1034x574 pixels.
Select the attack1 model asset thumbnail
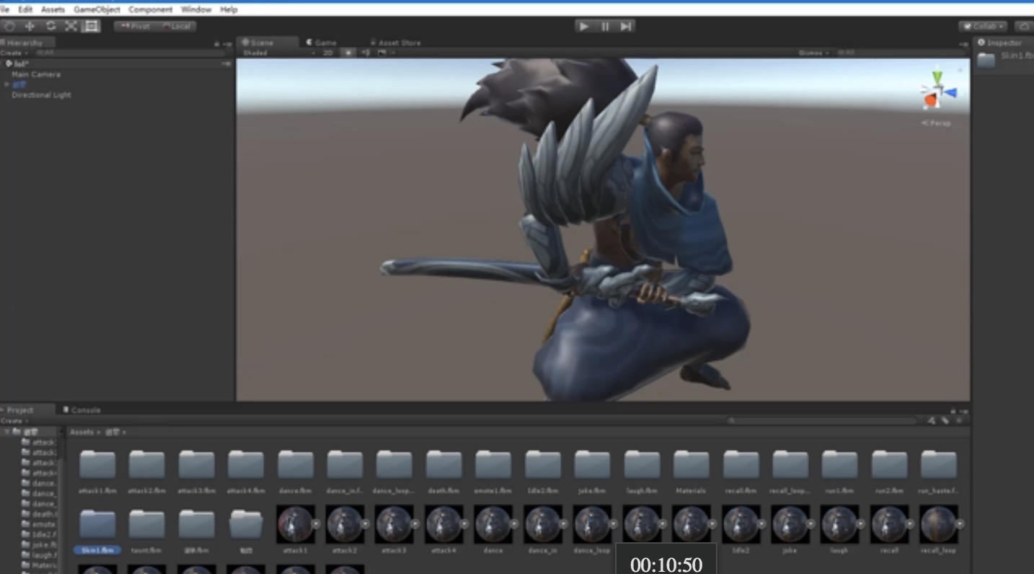pyautogui.click(x=295, y=524)
